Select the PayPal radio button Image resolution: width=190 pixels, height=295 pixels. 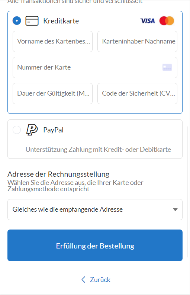(17, 130)
